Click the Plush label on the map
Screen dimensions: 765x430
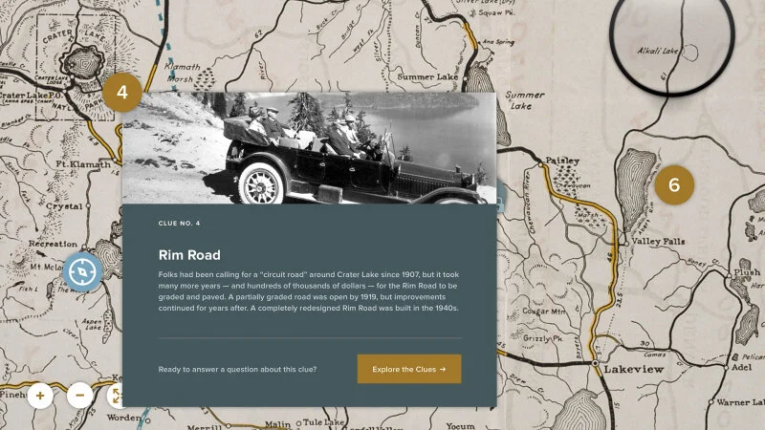[x=747, y=272]
